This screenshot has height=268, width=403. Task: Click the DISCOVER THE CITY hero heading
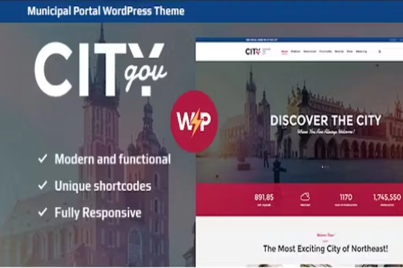tap(326, 121)
